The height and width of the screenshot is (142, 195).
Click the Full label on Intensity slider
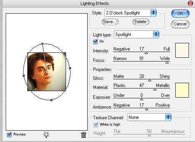167,49
